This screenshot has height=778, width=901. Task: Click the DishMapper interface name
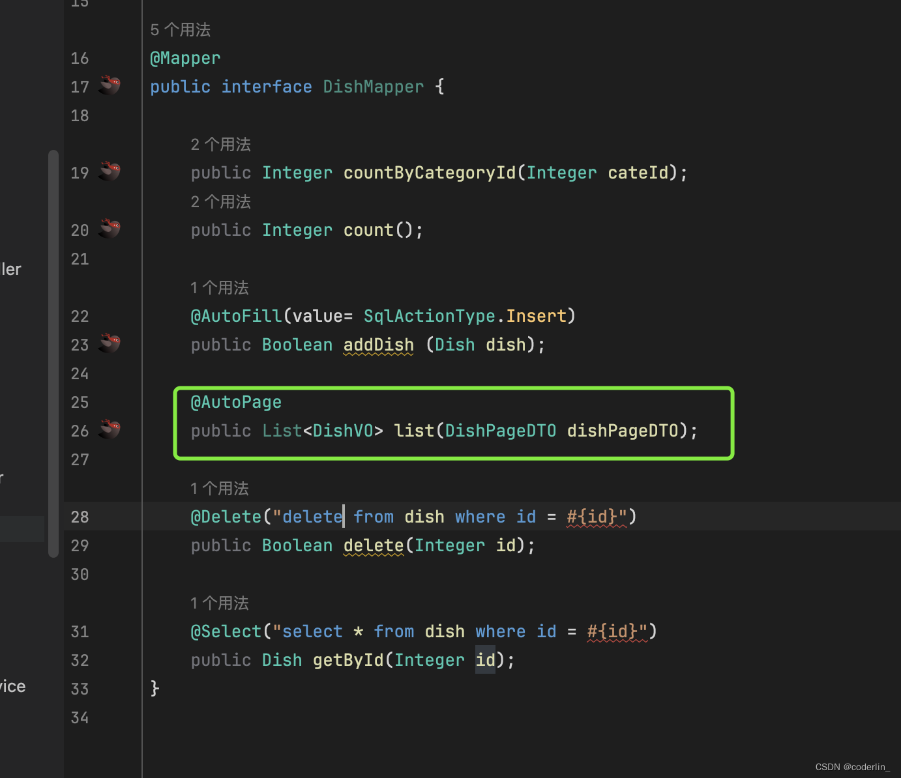tap(374, 87)
